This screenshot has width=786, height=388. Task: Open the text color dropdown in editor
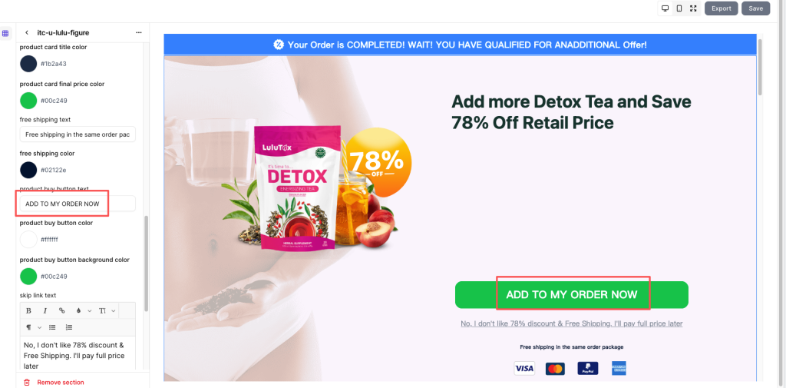point(83,311)
